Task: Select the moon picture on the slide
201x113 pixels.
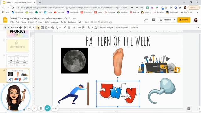Action: (x=74, y=61)
